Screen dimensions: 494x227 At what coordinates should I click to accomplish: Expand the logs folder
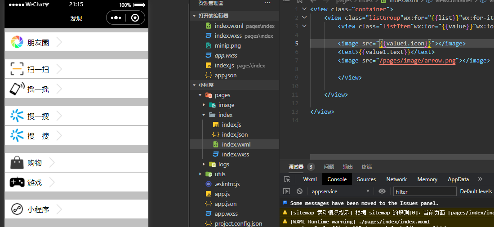[204, 164]
